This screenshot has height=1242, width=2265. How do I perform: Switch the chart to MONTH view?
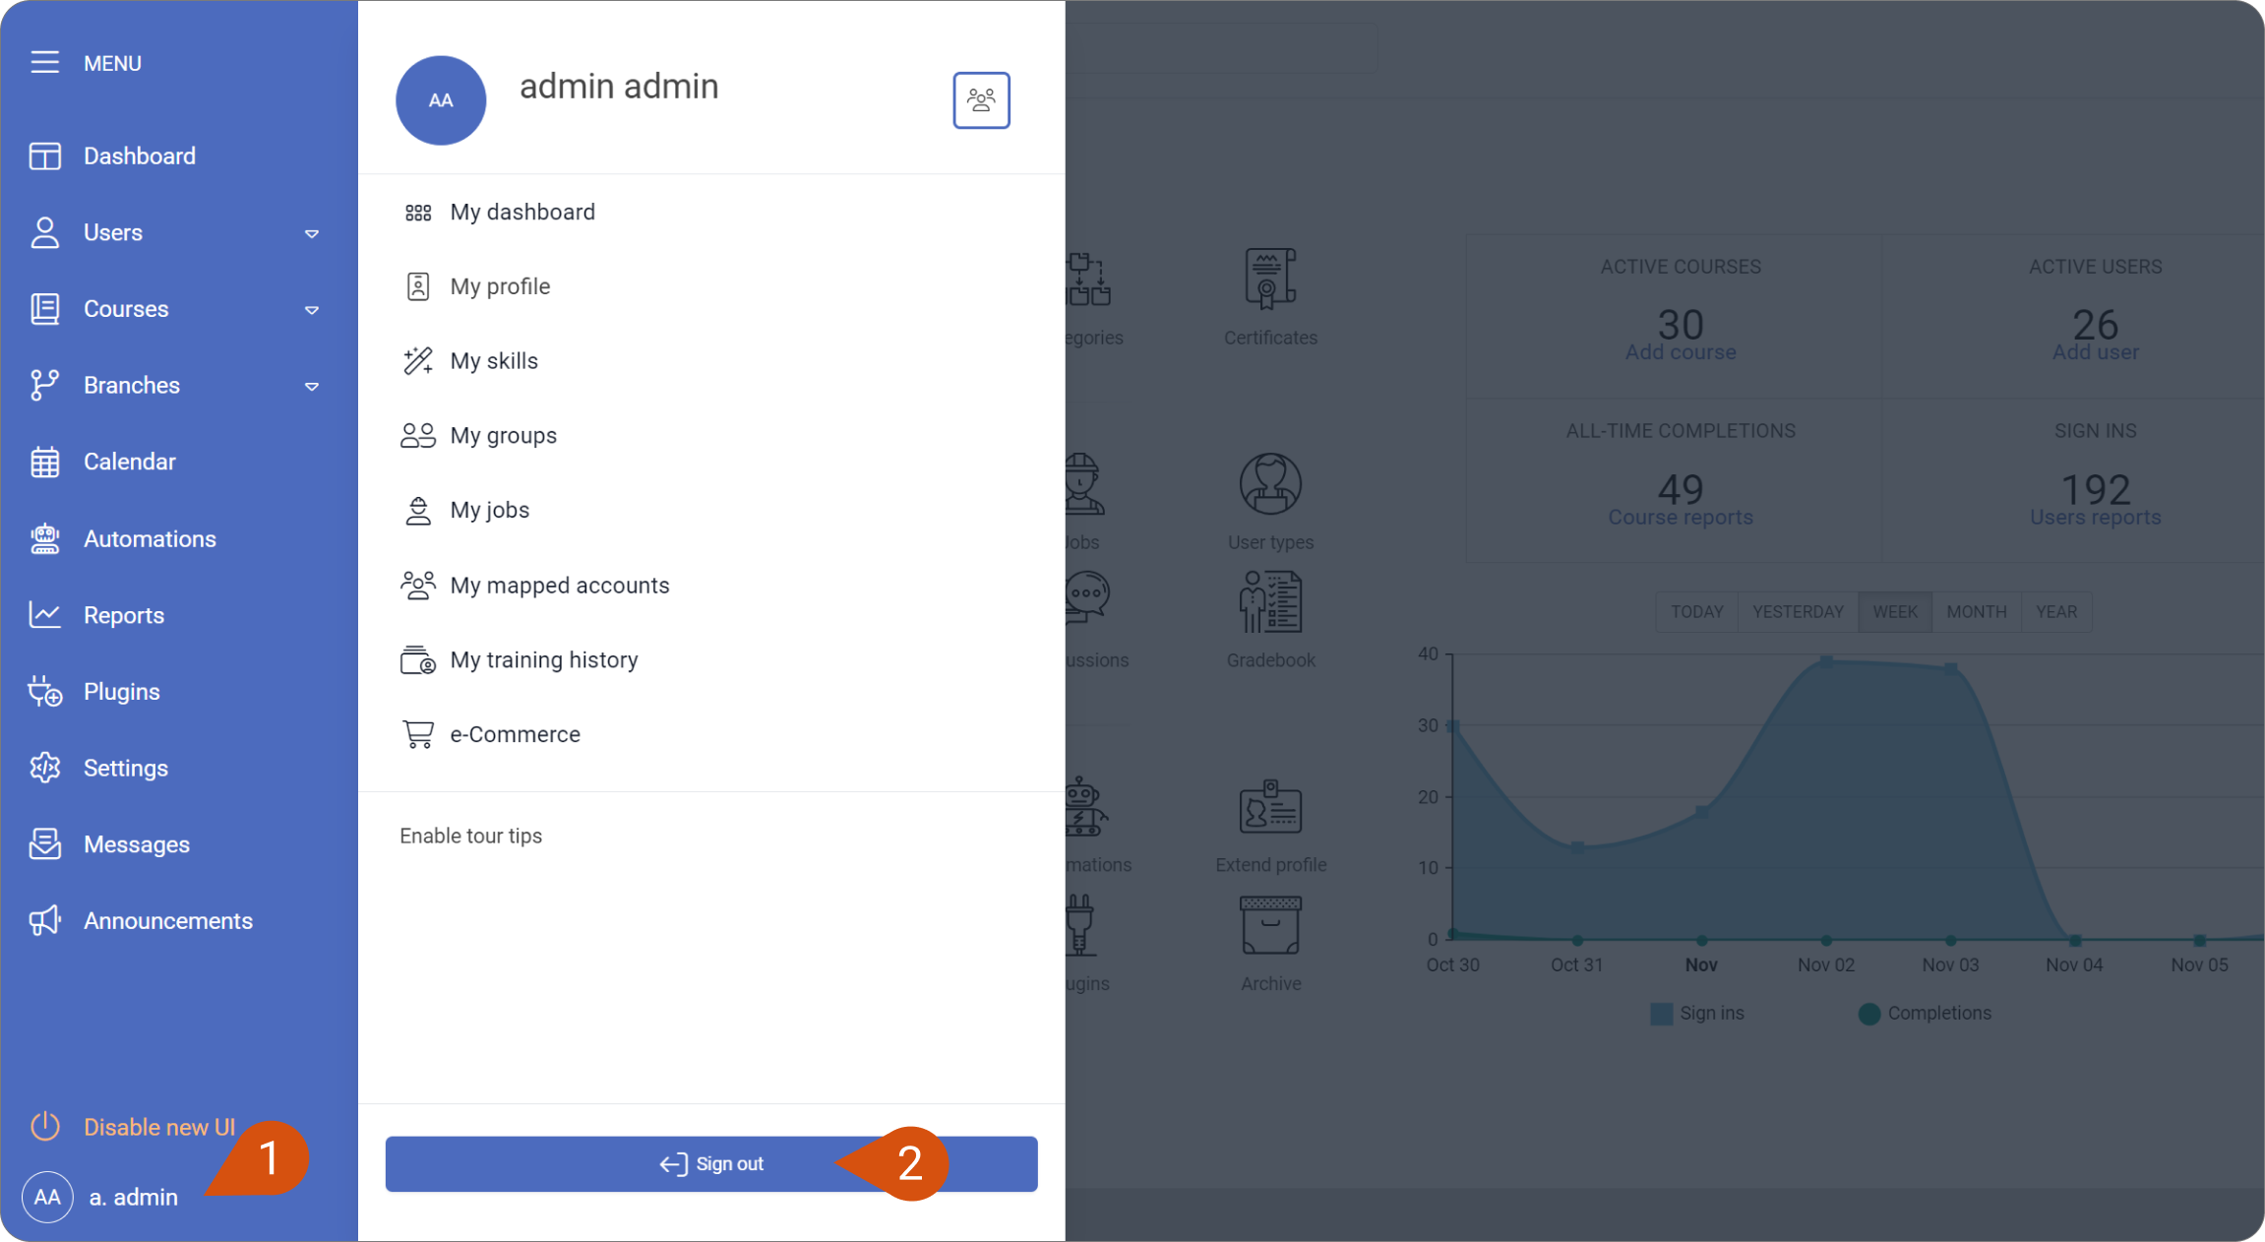(1976, 611)
